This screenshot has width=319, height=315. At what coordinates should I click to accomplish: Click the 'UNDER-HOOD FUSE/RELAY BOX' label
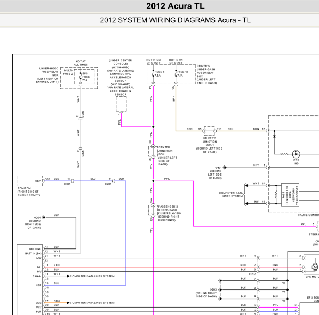(x=49, y=72)
